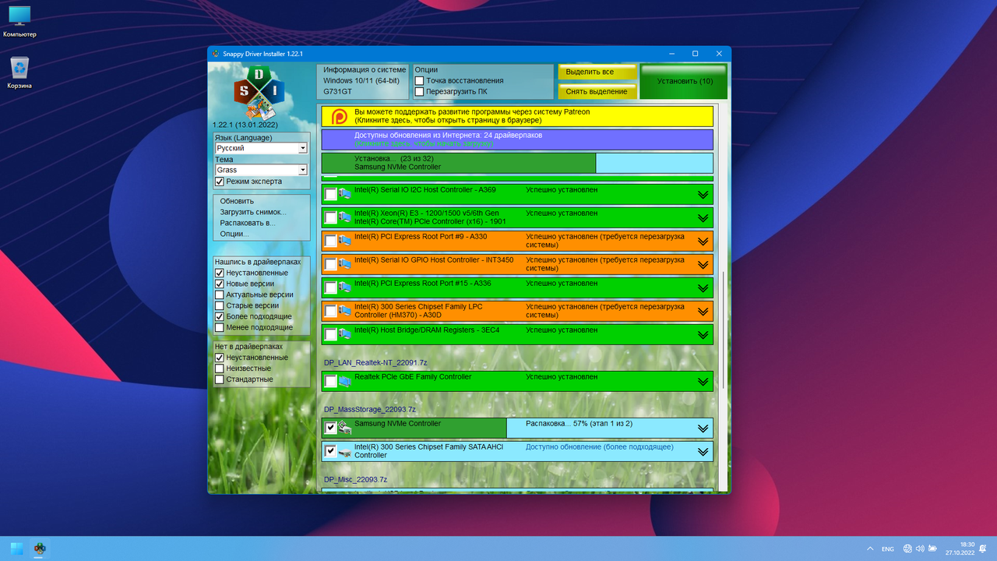The height and width of the screenshot is (561, 997).
Task: Show hidden system tray icons
Action: coord(870,549)
